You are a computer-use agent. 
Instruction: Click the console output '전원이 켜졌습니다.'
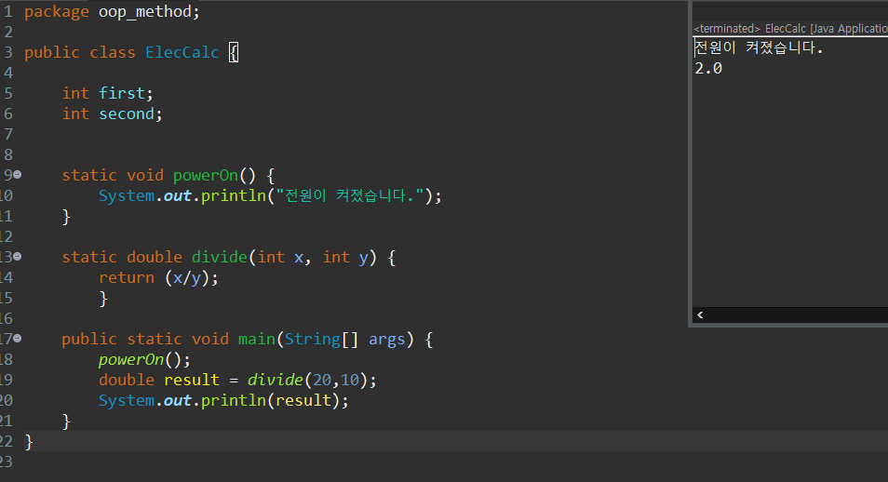tap(759, 47)
